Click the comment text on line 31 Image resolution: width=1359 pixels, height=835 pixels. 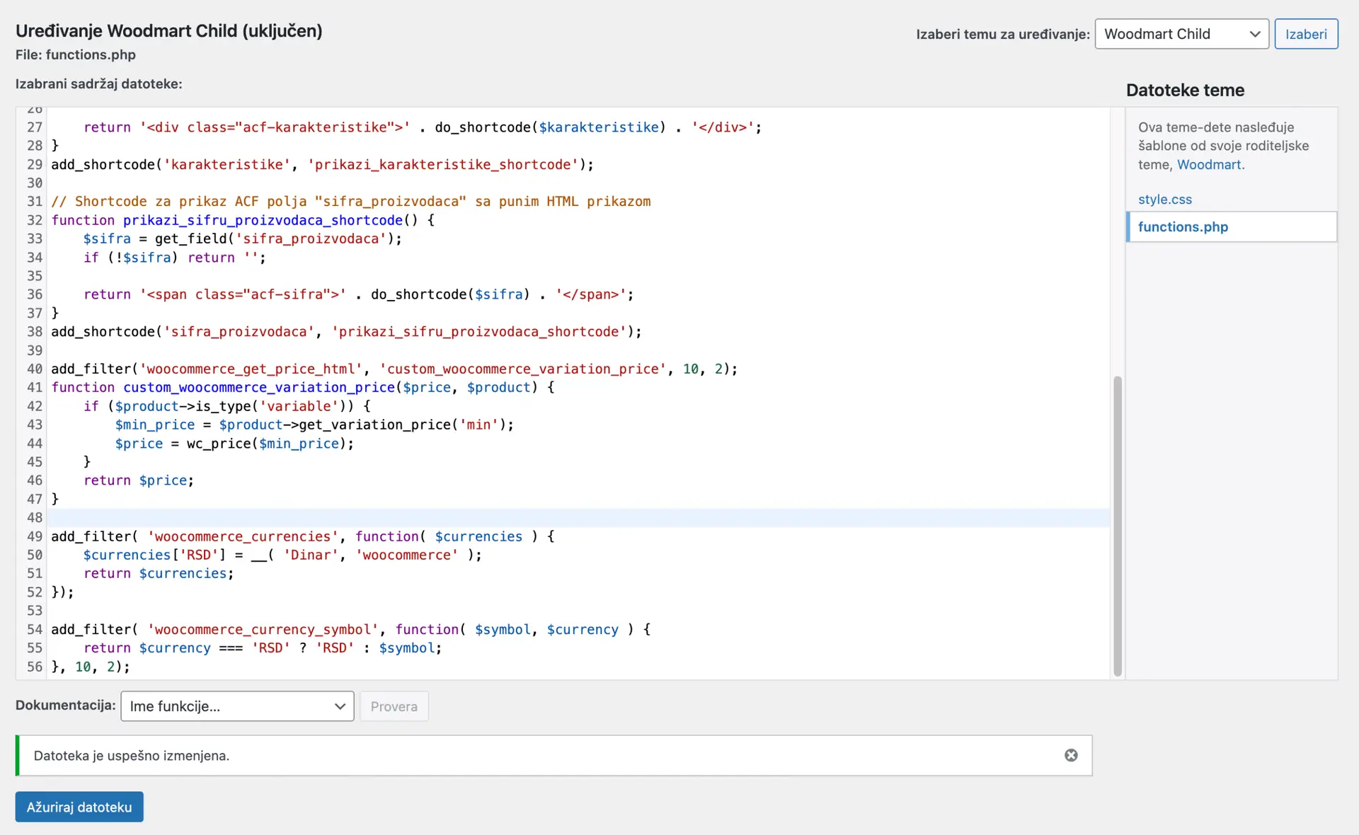pyautogui.click(x=351, y=202)
